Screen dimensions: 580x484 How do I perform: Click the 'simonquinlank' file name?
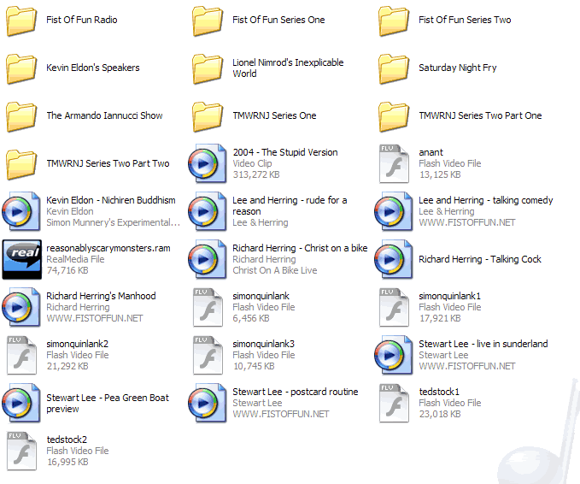click(261, 296)
